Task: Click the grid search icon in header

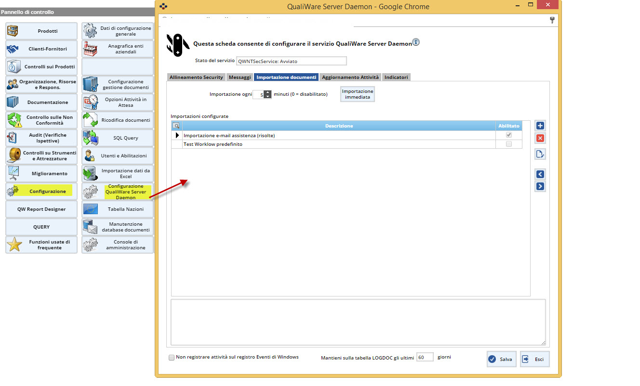Action: pos(176,126)
